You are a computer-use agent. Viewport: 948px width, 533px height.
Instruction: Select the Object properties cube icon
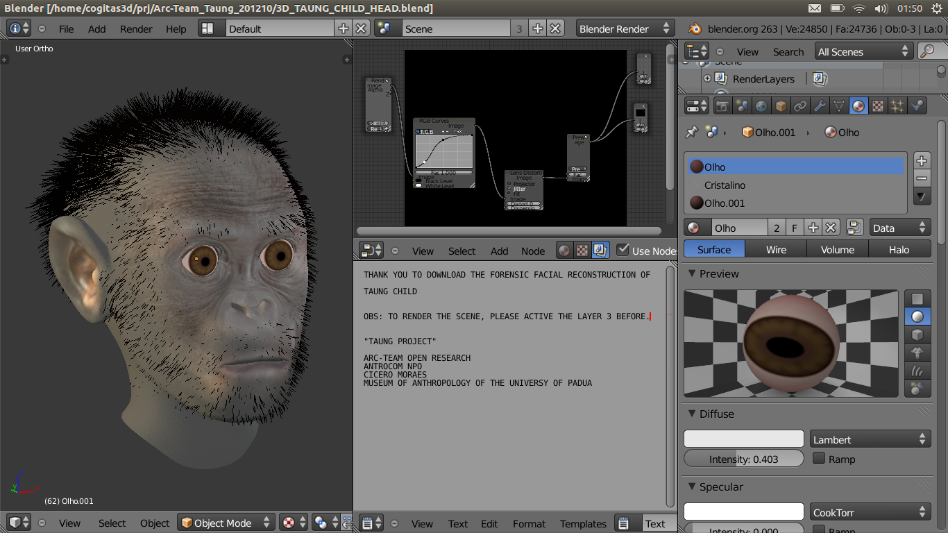point(780,105)
